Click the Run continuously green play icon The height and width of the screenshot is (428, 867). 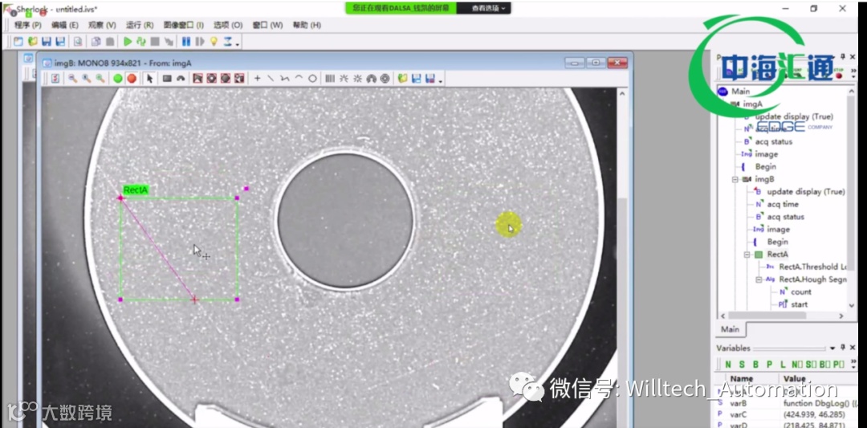click(128, 42)
